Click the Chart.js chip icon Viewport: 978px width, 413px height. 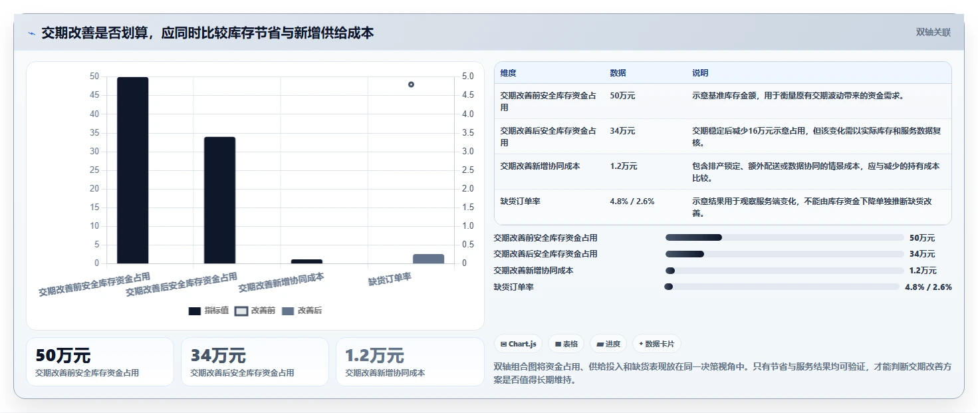point(503,344)
